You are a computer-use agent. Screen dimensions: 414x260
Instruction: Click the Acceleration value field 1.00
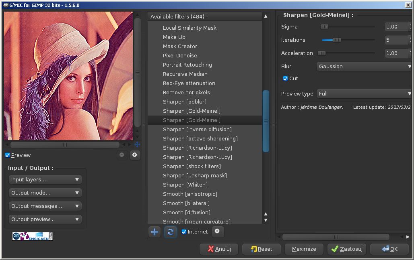coord(396,53)
